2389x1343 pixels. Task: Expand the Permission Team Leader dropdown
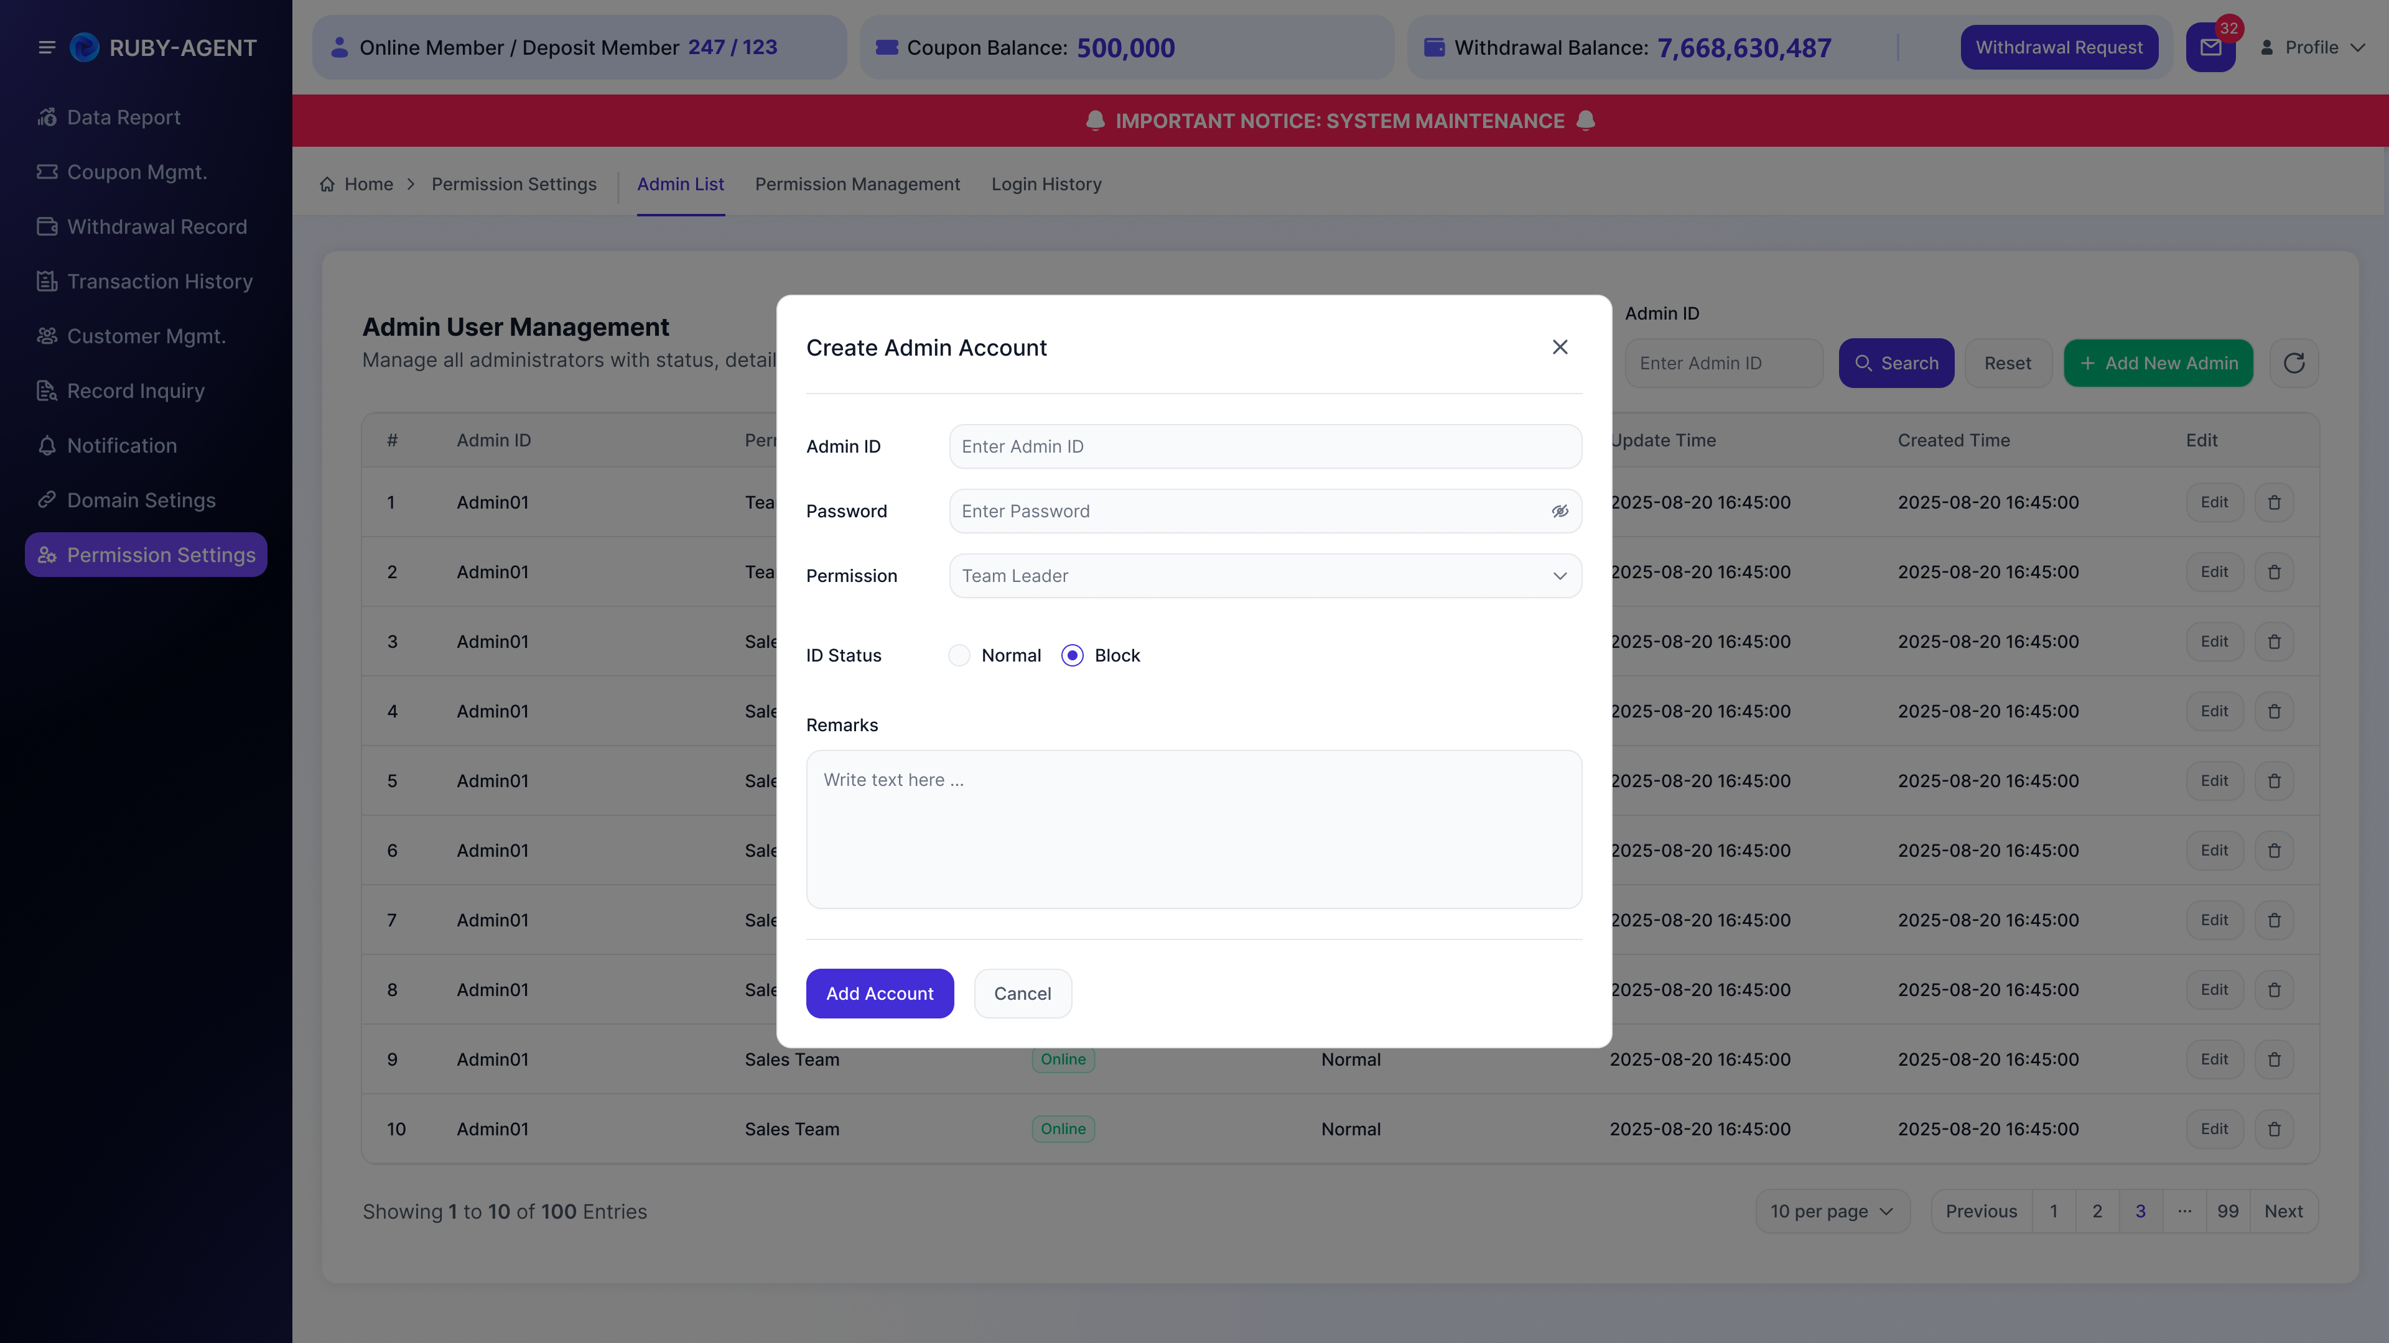pyautogui.click(x=1265, y=576)
